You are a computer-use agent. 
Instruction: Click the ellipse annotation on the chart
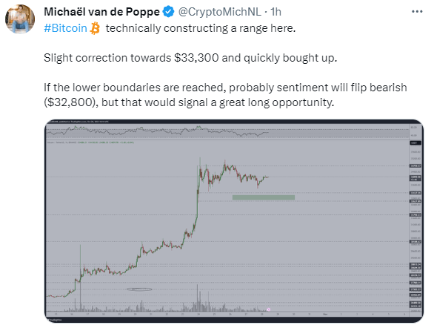[x=139, y=289]
